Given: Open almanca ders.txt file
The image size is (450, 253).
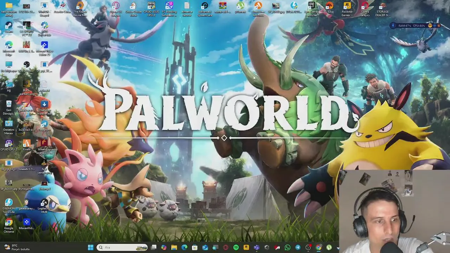Looking at the screenshot, I should 187,9.
